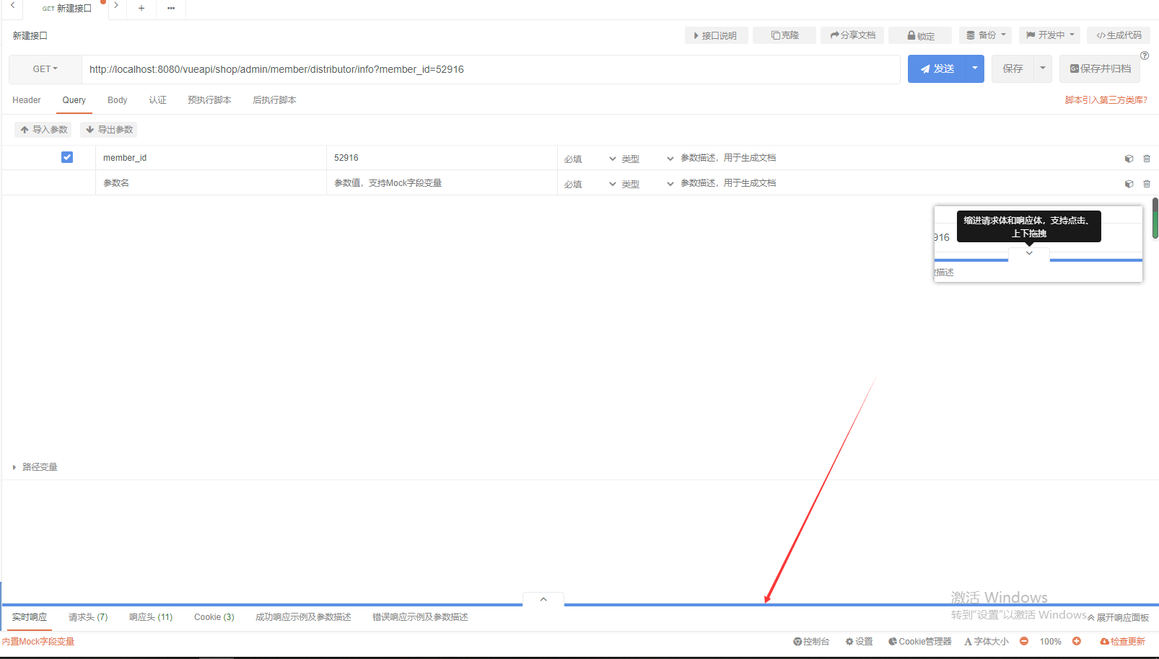Click the empty 参数名 input field
Image resolution: width=1159 pixels, height=659 pixels.
click(211, 183)
